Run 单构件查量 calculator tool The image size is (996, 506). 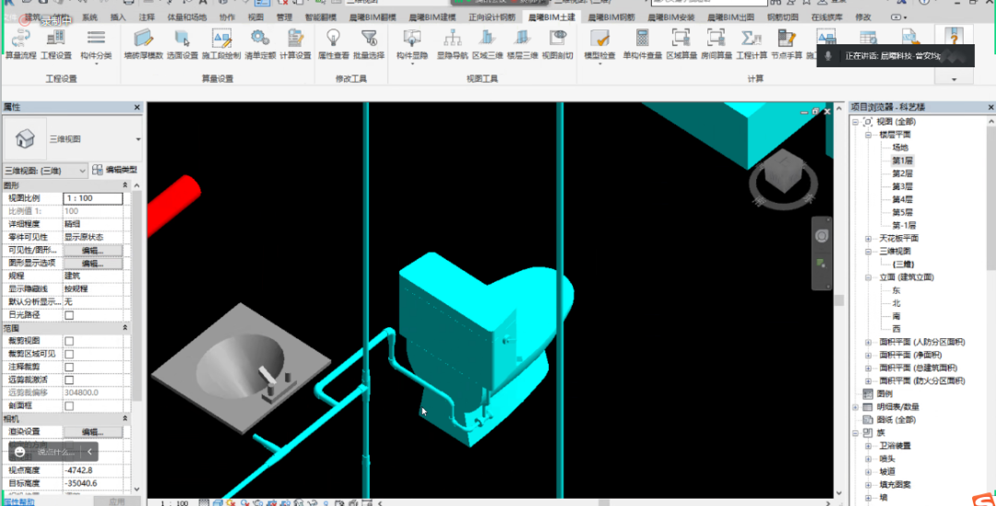pos(642,43)
